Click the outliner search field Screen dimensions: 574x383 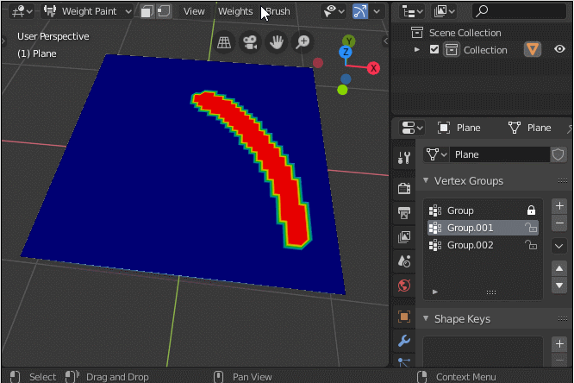(x=519, y=12)
